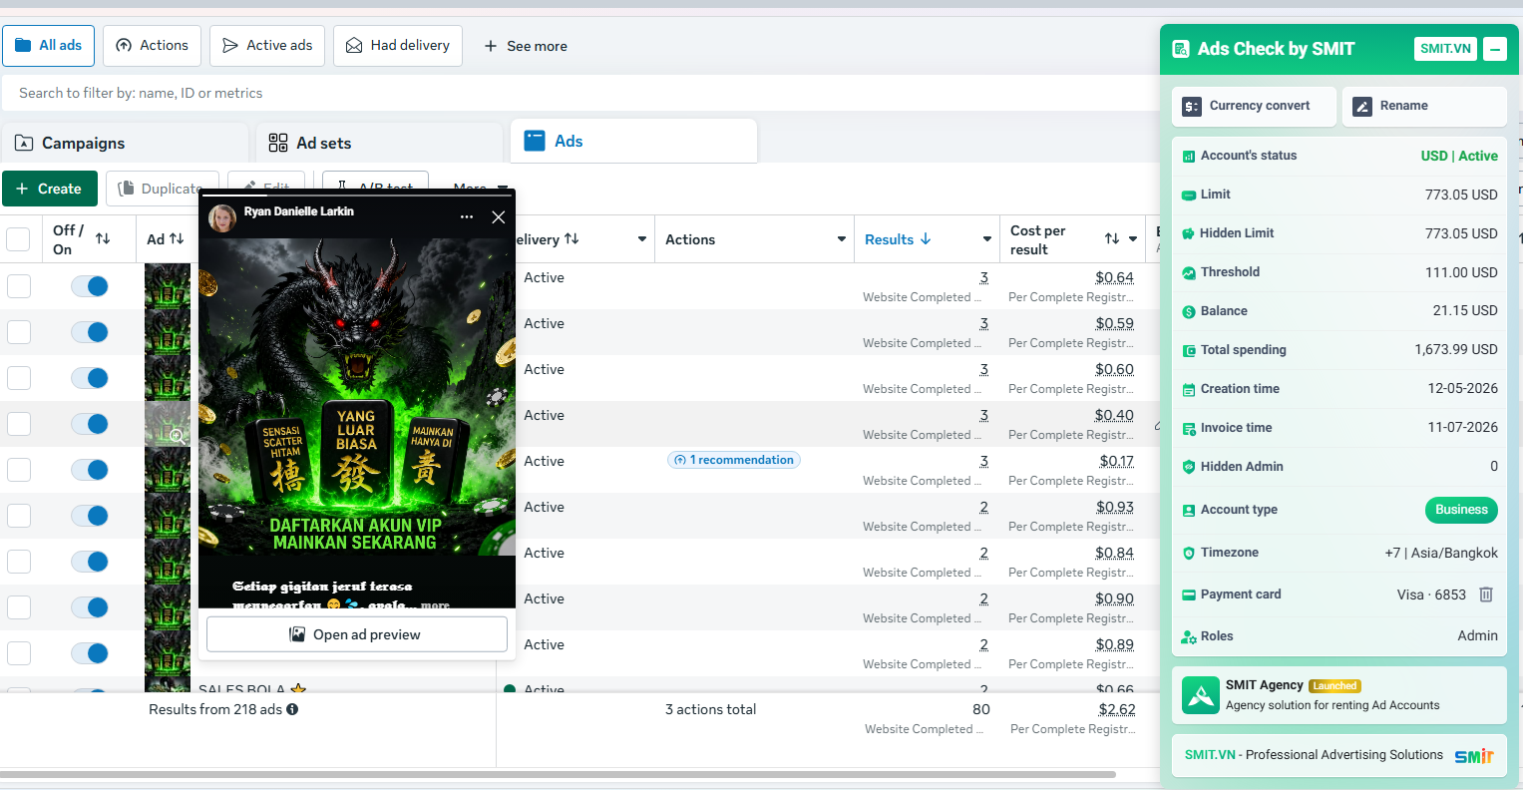Open the SMIT Agency banner
The height and width of the screenshot is (790, 1523).
[x=1339, y=695]
